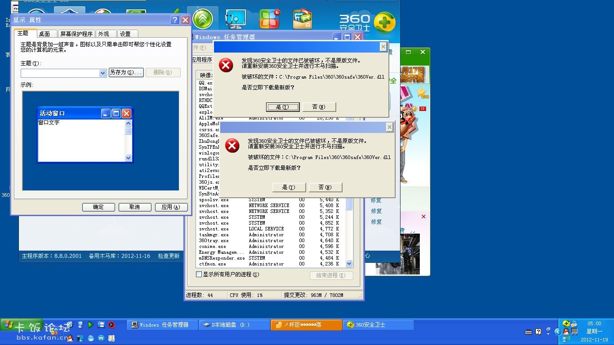Switch to the 屏幕保护程序 tab
This screenshot has width=614, height=345.
[x=76, y=34]
